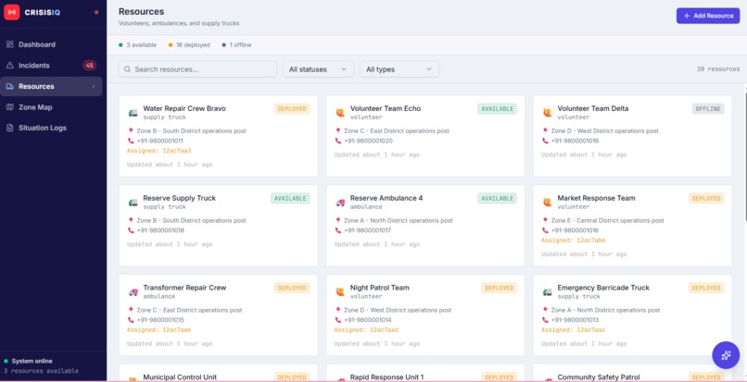Viewport: 747px width, 382px height.
Task: Click the Emergency Barricade Truck icon
Action: (x=548, y=292)
